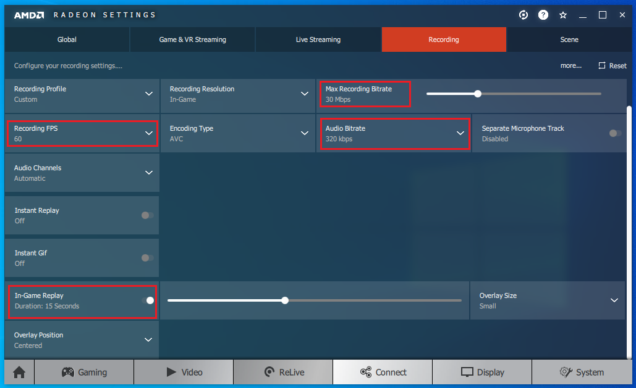
Task: Enable the Instant Replay toggle
Action: [x=147, y=215]
